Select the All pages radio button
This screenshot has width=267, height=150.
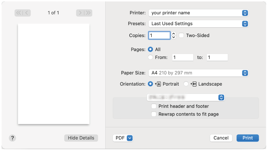click(x=150, y=50)
